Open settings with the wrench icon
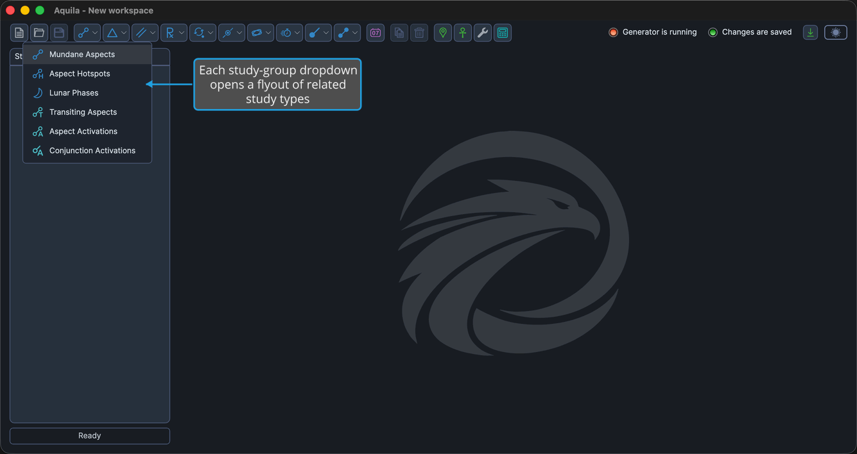Viewport: 857px width, 454px height. click(483, 33)
